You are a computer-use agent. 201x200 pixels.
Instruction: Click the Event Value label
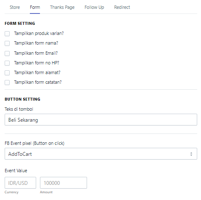16,171
